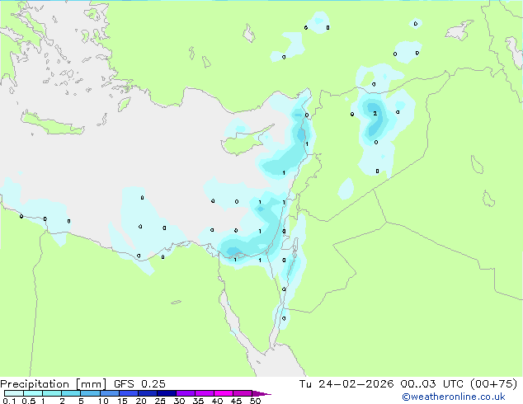This screenshot has width=523, height=404.
Task: Select the 45–50 mm legend swatch
Action: pyautogui.click(x=243, y=393)
